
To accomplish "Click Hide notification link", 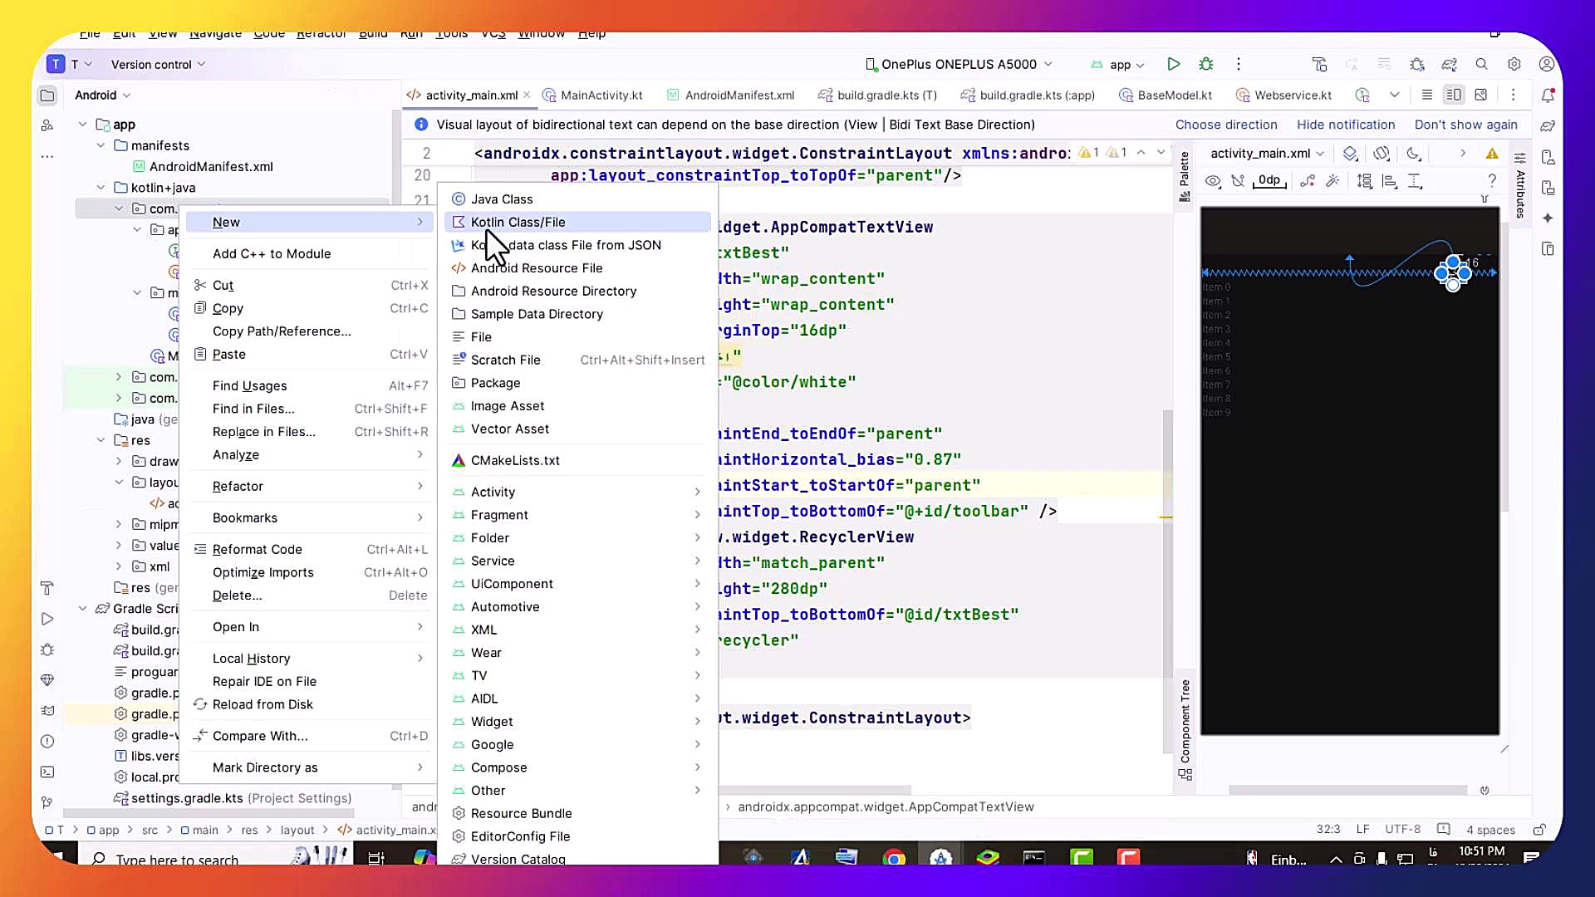I will pos(1346,125).
